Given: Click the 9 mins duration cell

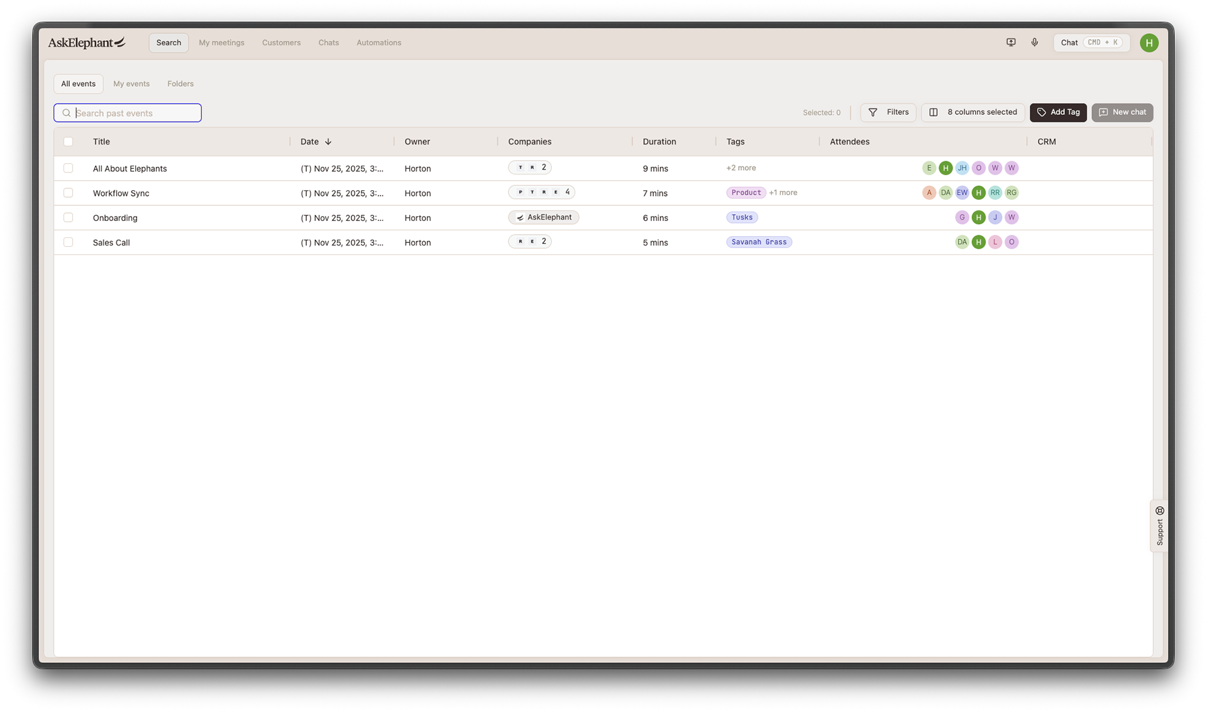Looking at the screenshot, I should 656,168.
